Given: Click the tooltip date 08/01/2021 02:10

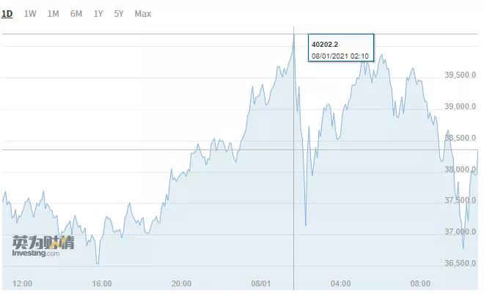Looking at the screenshot, I should point(340,56).
